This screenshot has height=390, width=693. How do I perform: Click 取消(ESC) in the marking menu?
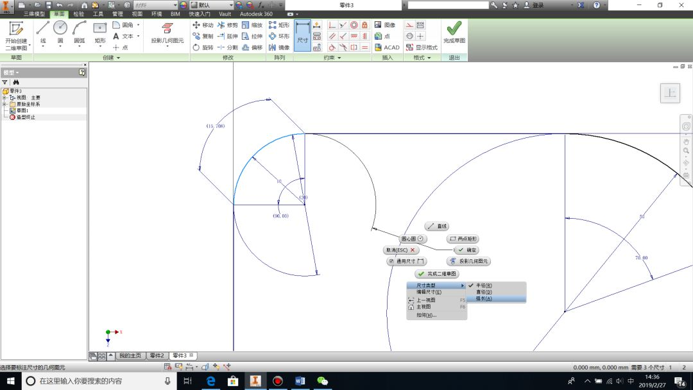[x=400, y=250]
